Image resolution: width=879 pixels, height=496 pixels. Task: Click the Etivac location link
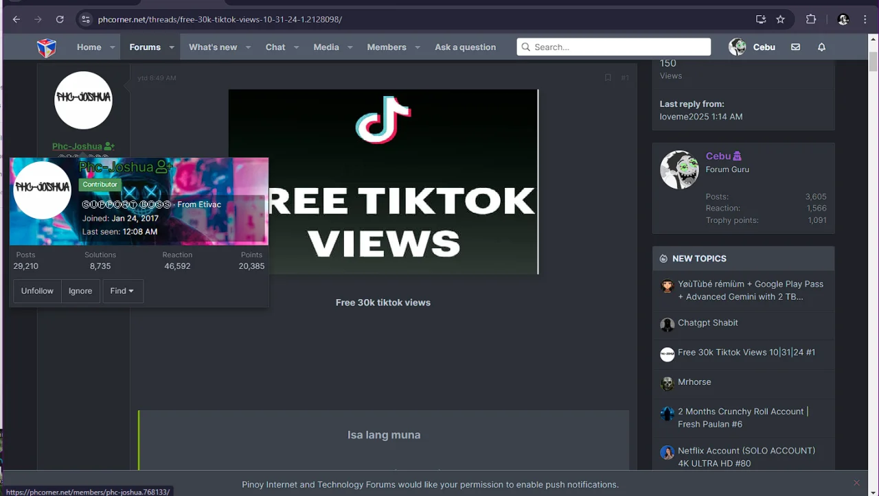coord(209,204)
